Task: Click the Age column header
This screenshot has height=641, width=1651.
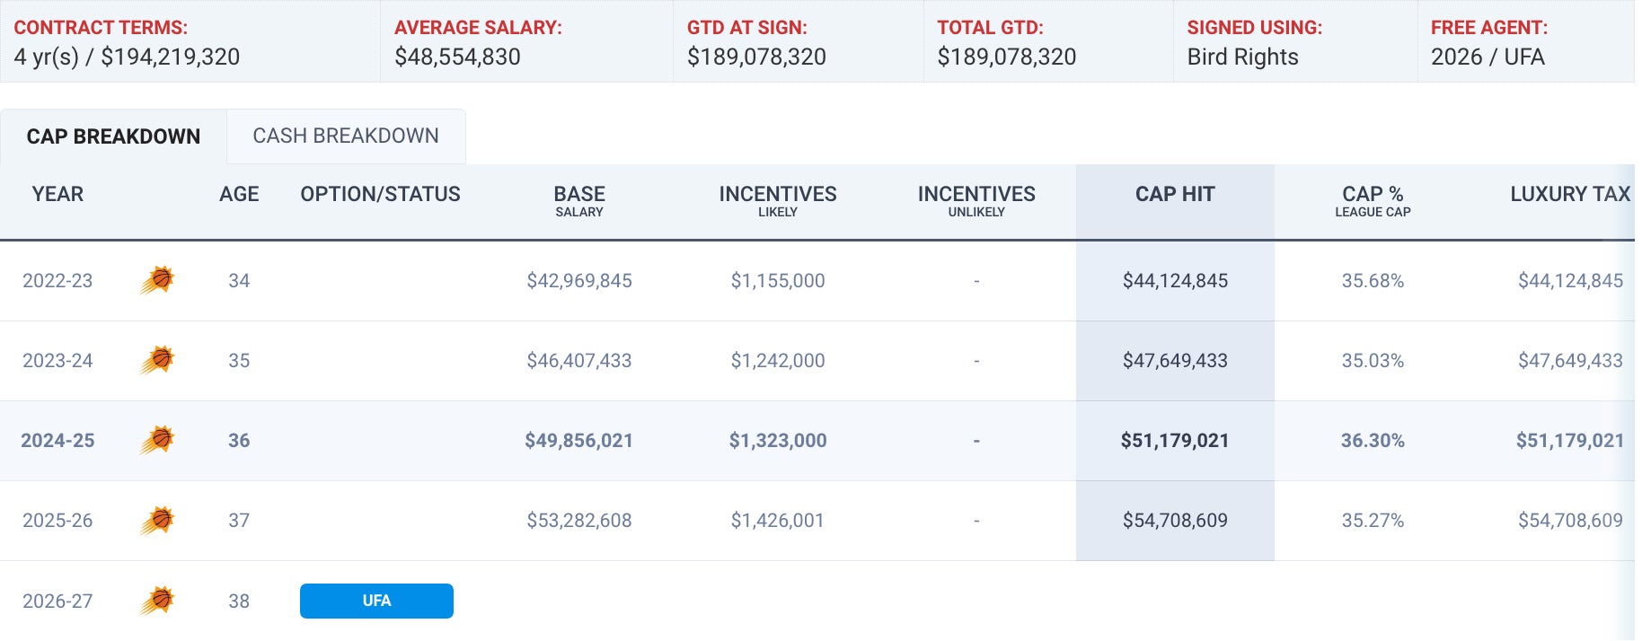Action: pyautogui.click(x=239, y=195)
